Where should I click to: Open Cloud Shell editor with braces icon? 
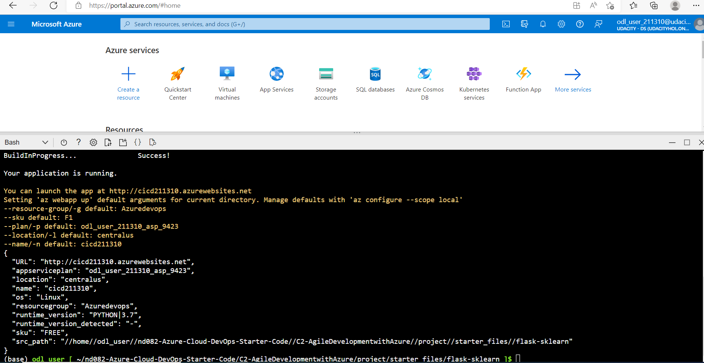[x=137, y=142]
